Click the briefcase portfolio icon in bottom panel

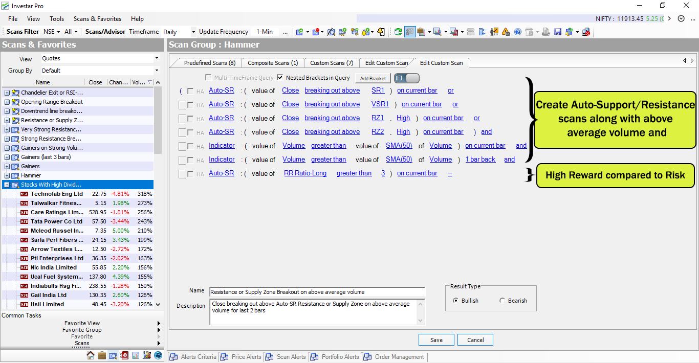click(x=102, y=355)
